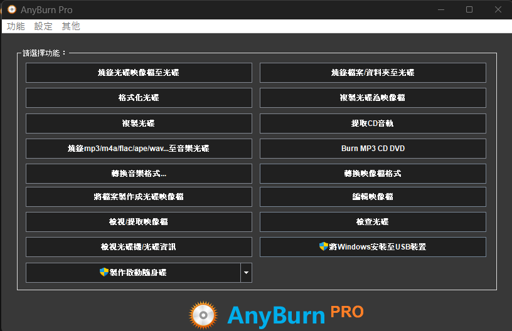The width and height of the screenshot is (512, 331).
Task: Select 提取CD音軌 button
Action: coord(373,123)
